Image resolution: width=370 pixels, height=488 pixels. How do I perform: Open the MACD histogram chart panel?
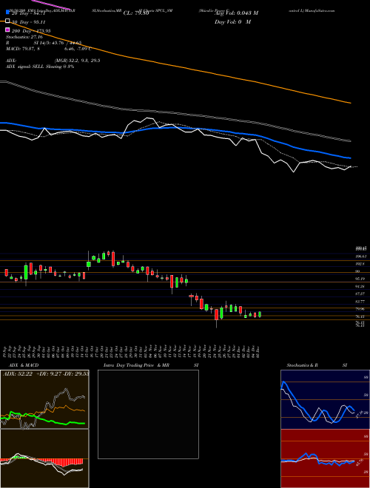tap(44, 458)
